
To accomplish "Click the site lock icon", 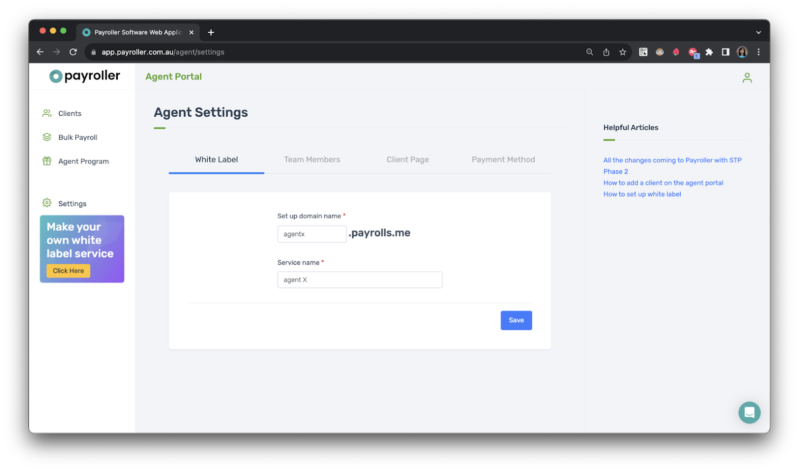I will [x=93, y=52].
